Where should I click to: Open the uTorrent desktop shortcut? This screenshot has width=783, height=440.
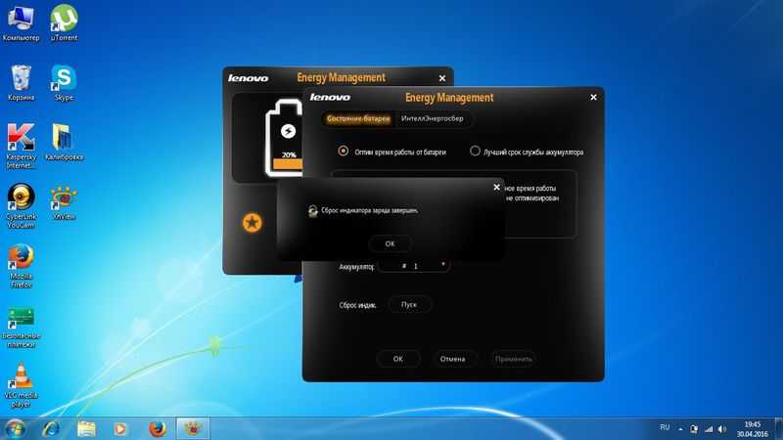coord(64,22)
